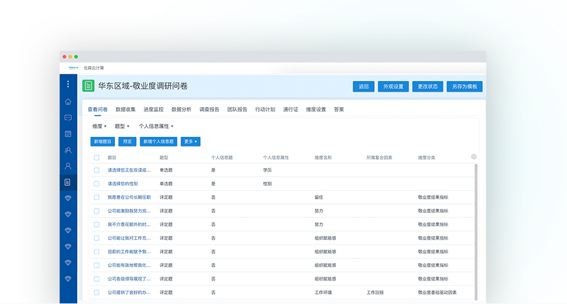This screenshot has height=304, width=567.
Task: Switch to the 答案 tab
Action: point(339,109)
